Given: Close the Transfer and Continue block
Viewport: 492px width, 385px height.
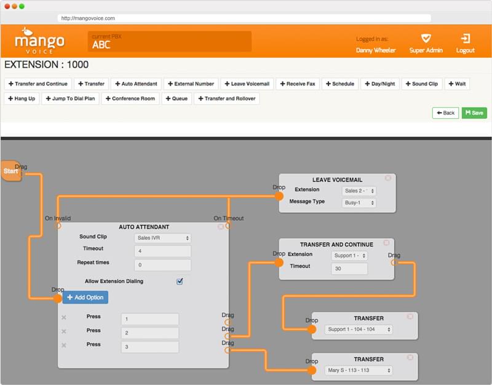Looking at the screenshot, I should click(x=386, y=244).
